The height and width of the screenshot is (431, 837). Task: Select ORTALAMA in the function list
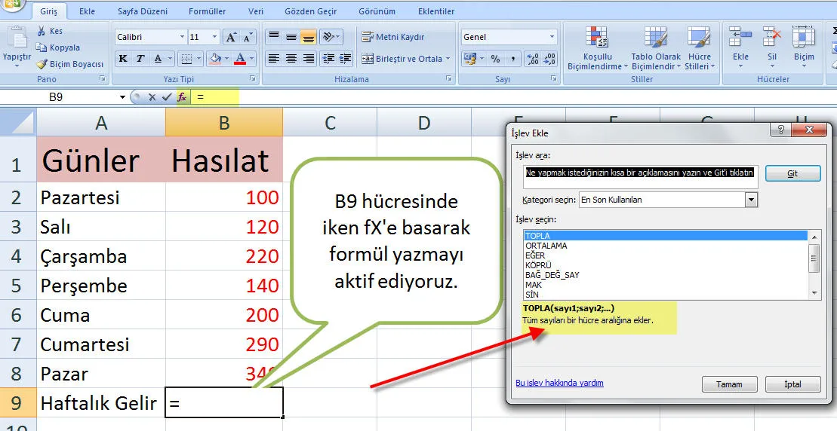pos(546,246)
